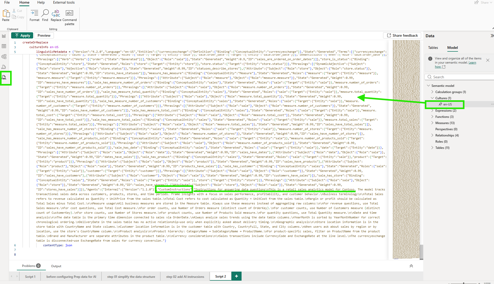Expand Expressions (2) node
This screenshot has width=494, height=284.
pyautogui.click(x=432, y=111)
